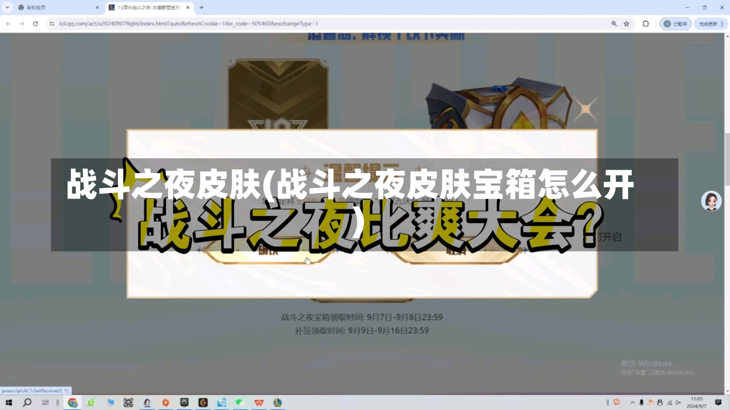730x410 pixels.
Task: Open the orange circle app taskbar icon
Action: [166, 402]
